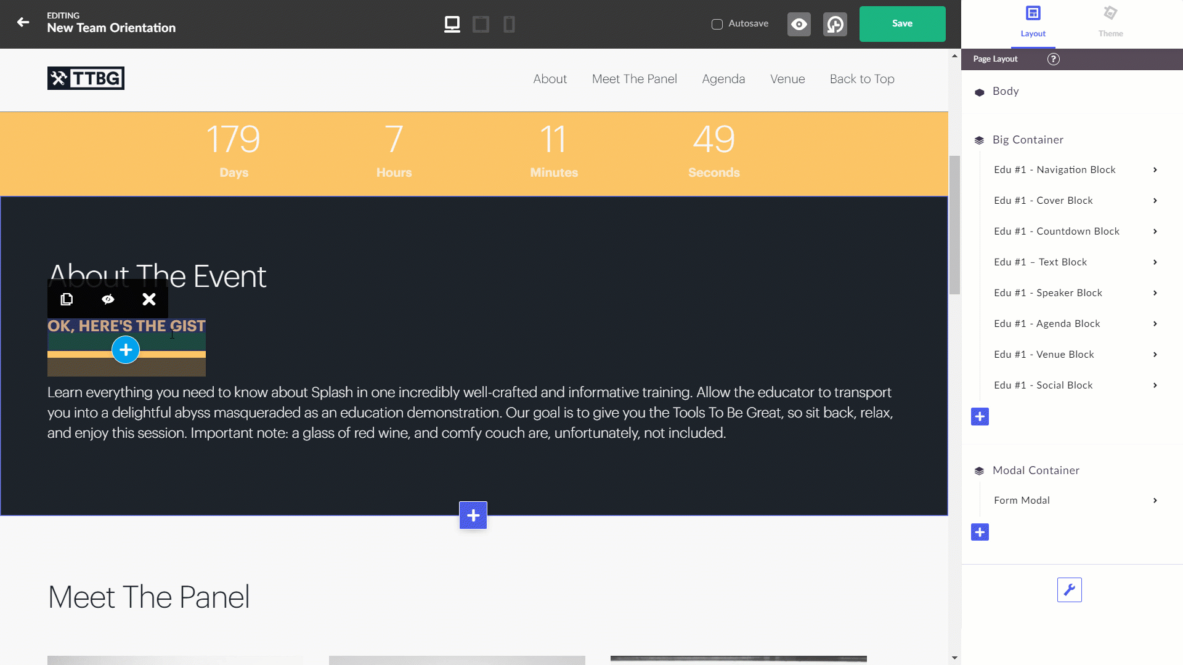This screenshot has height=665, width=1183.
Task: Open revision history icon button
Action: [835, 24]
